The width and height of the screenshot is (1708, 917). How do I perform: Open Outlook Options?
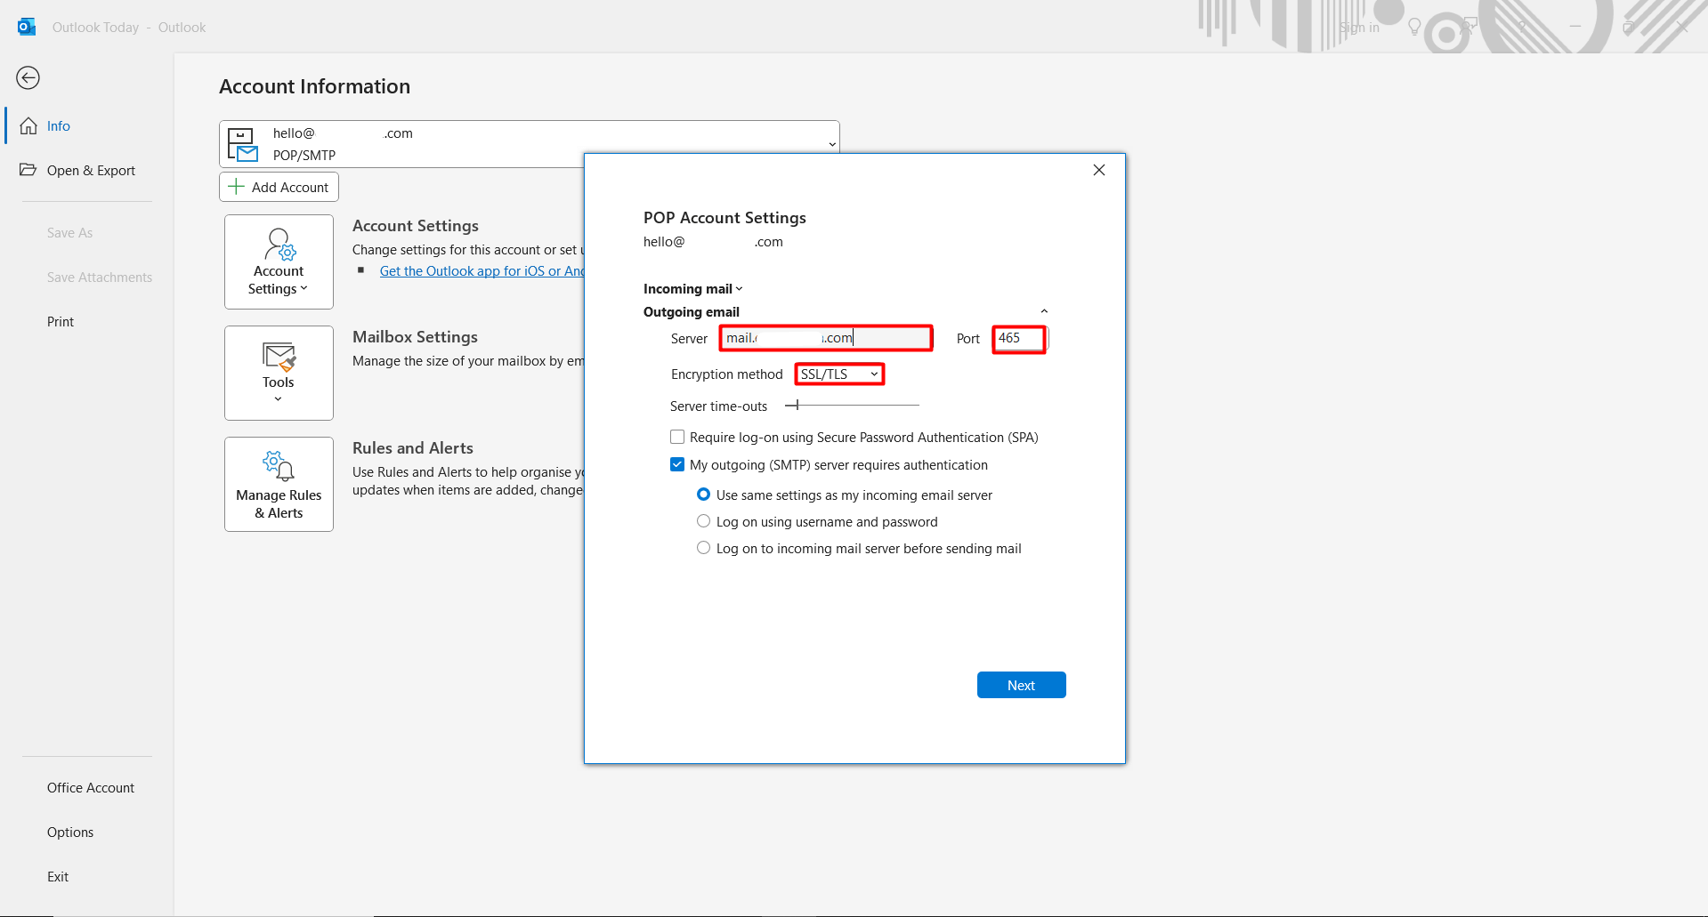[x=70, y=832]
